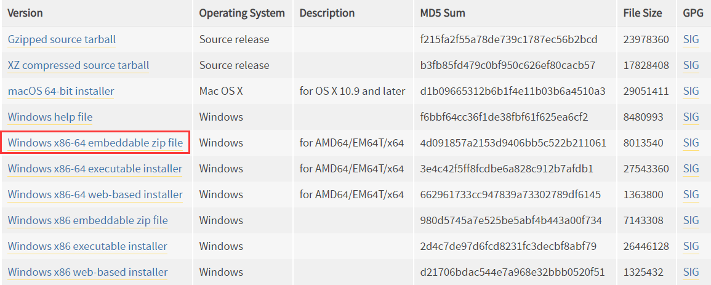This screenshot has height=285, width=711.
Task: Download Windows x86-64 embeddable zip file
Action: pos(95,143)
